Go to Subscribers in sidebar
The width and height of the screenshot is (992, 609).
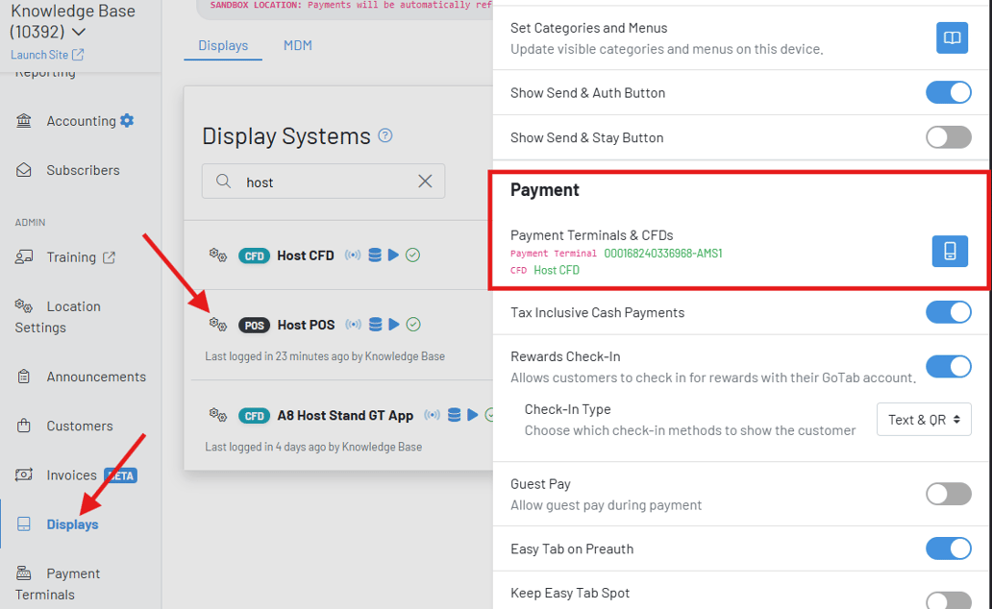(x=83, y=170)
